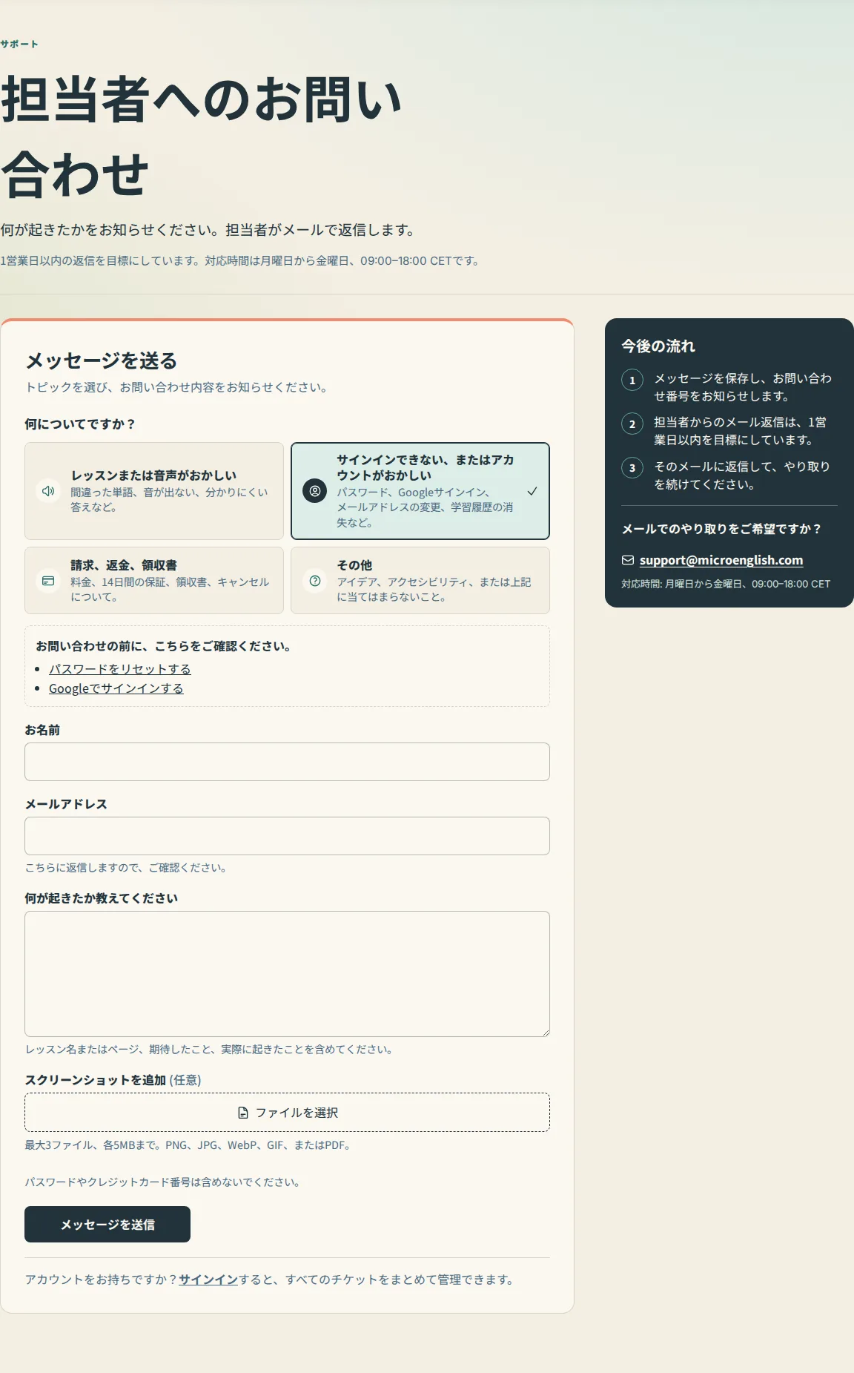Viewport: 854px width, 1373px height.
Task: Open the パスワードをリセットする link
Action: [x=120, y=669]
